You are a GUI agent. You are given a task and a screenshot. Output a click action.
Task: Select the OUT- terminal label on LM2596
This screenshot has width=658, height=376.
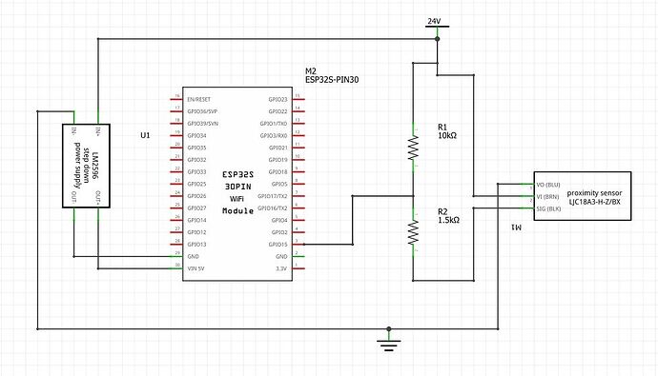[x=74, y=198]
